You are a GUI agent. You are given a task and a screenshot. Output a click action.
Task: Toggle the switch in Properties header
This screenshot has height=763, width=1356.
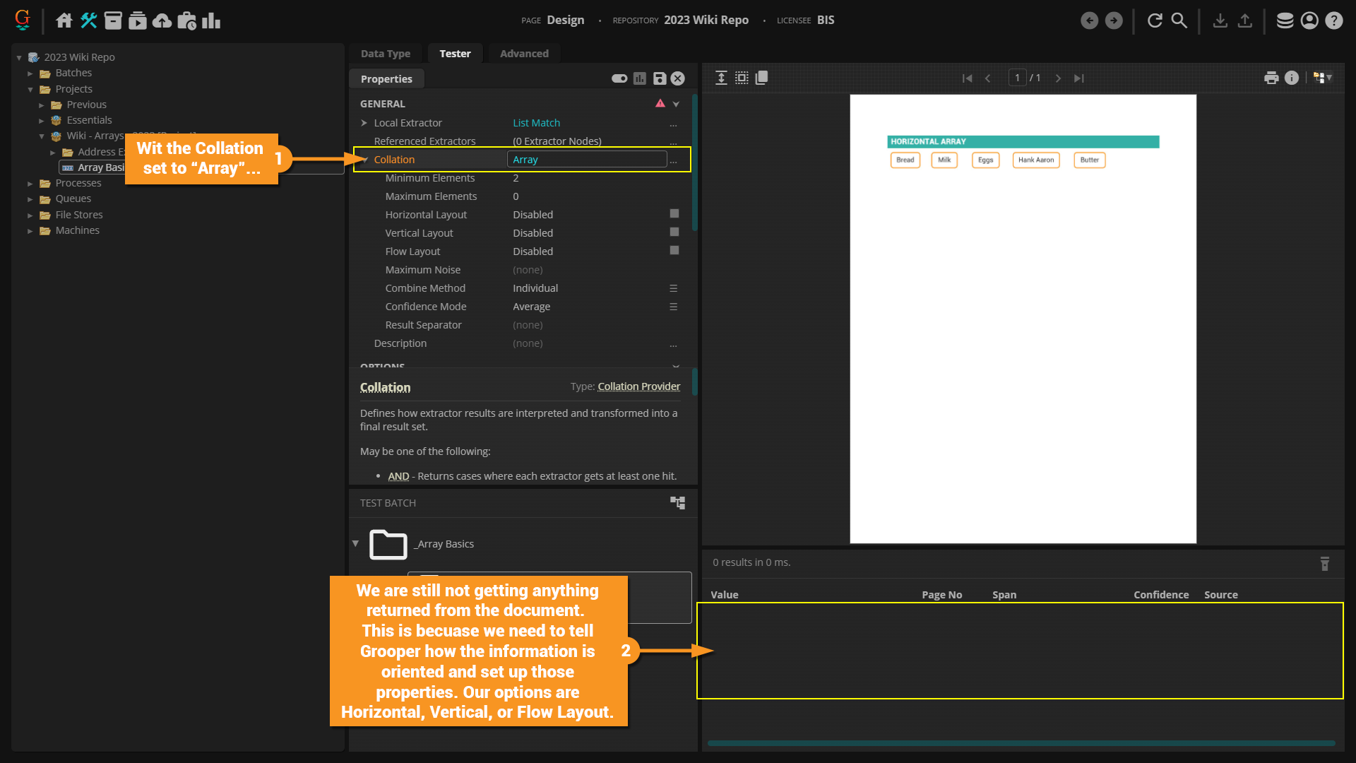click(619, 78)
